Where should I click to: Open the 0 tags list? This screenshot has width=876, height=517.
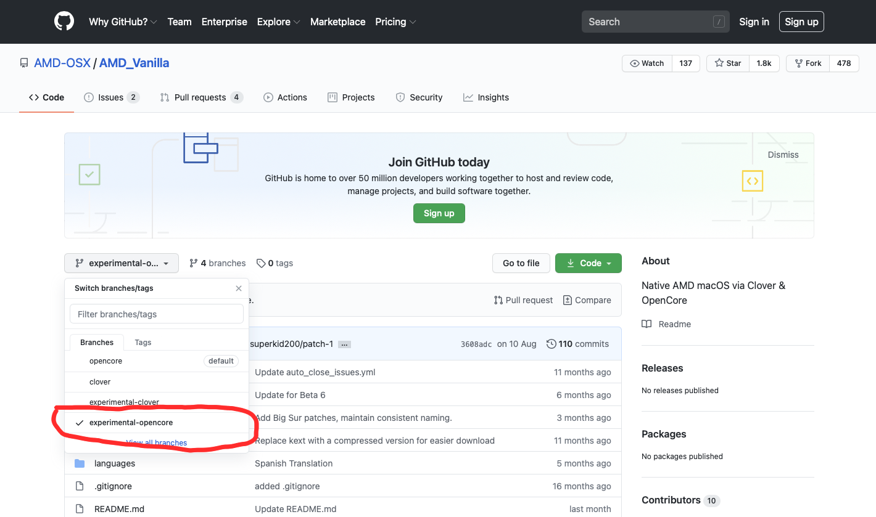pyautogui.click(x=275, y=263)
